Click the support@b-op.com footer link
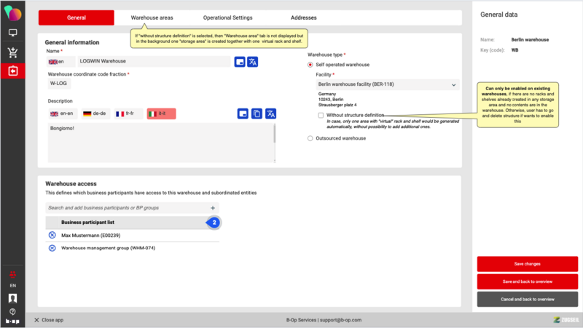 (x=340, y=320)
